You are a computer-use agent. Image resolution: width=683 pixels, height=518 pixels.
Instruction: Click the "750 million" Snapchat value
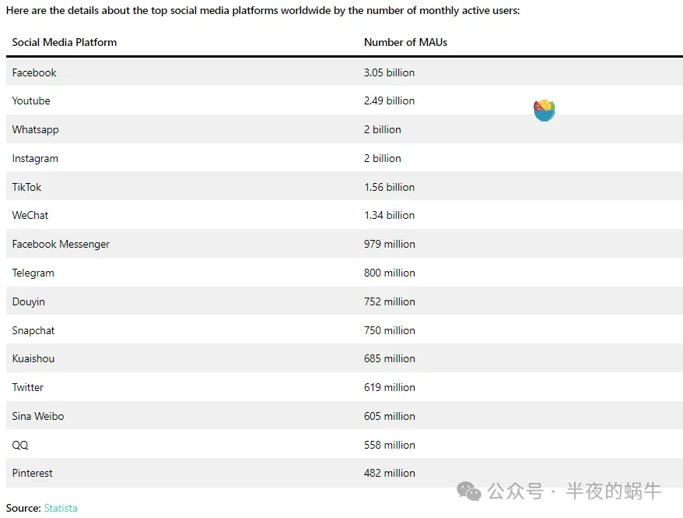click(x=390, y=330)
